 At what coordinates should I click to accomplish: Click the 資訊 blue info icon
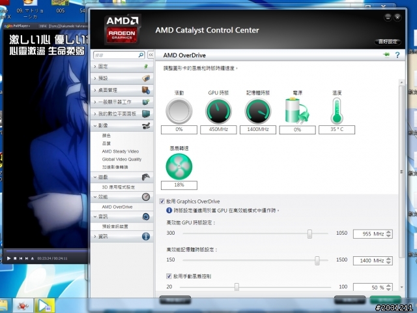pyautogui.click(x=146, y=236)
